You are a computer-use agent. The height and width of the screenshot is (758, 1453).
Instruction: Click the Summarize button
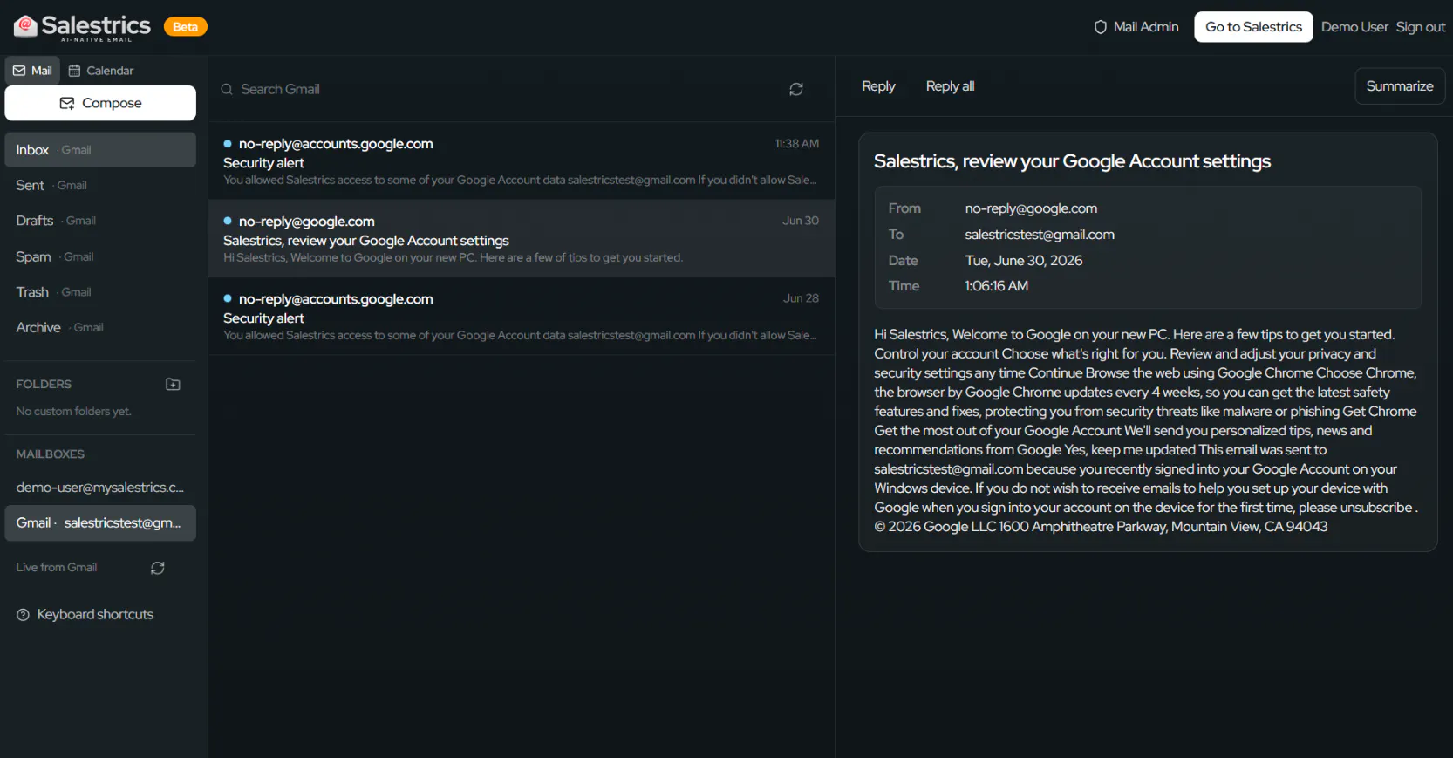[1400, 86]
